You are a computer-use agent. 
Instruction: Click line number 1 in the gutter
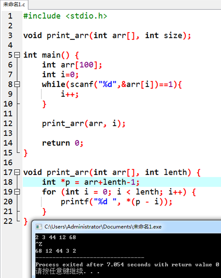click(x=10, y=16)
